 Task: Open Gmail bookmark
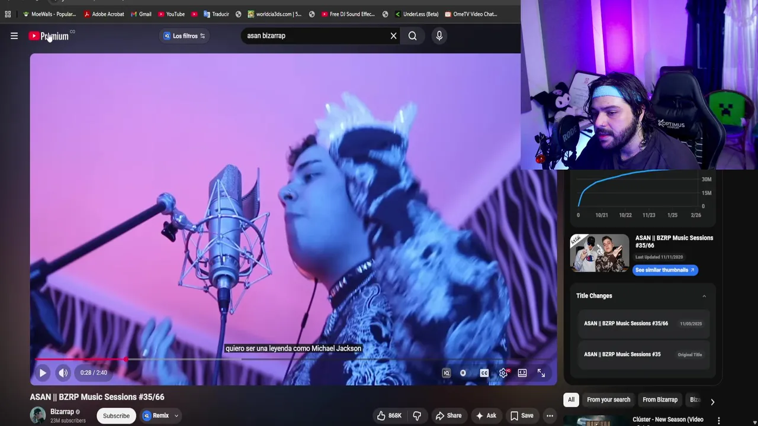pyautogui.click(x=141, y=14)
